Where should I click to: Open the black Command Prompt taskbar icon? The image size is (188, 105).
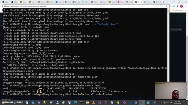coord(81,102)
